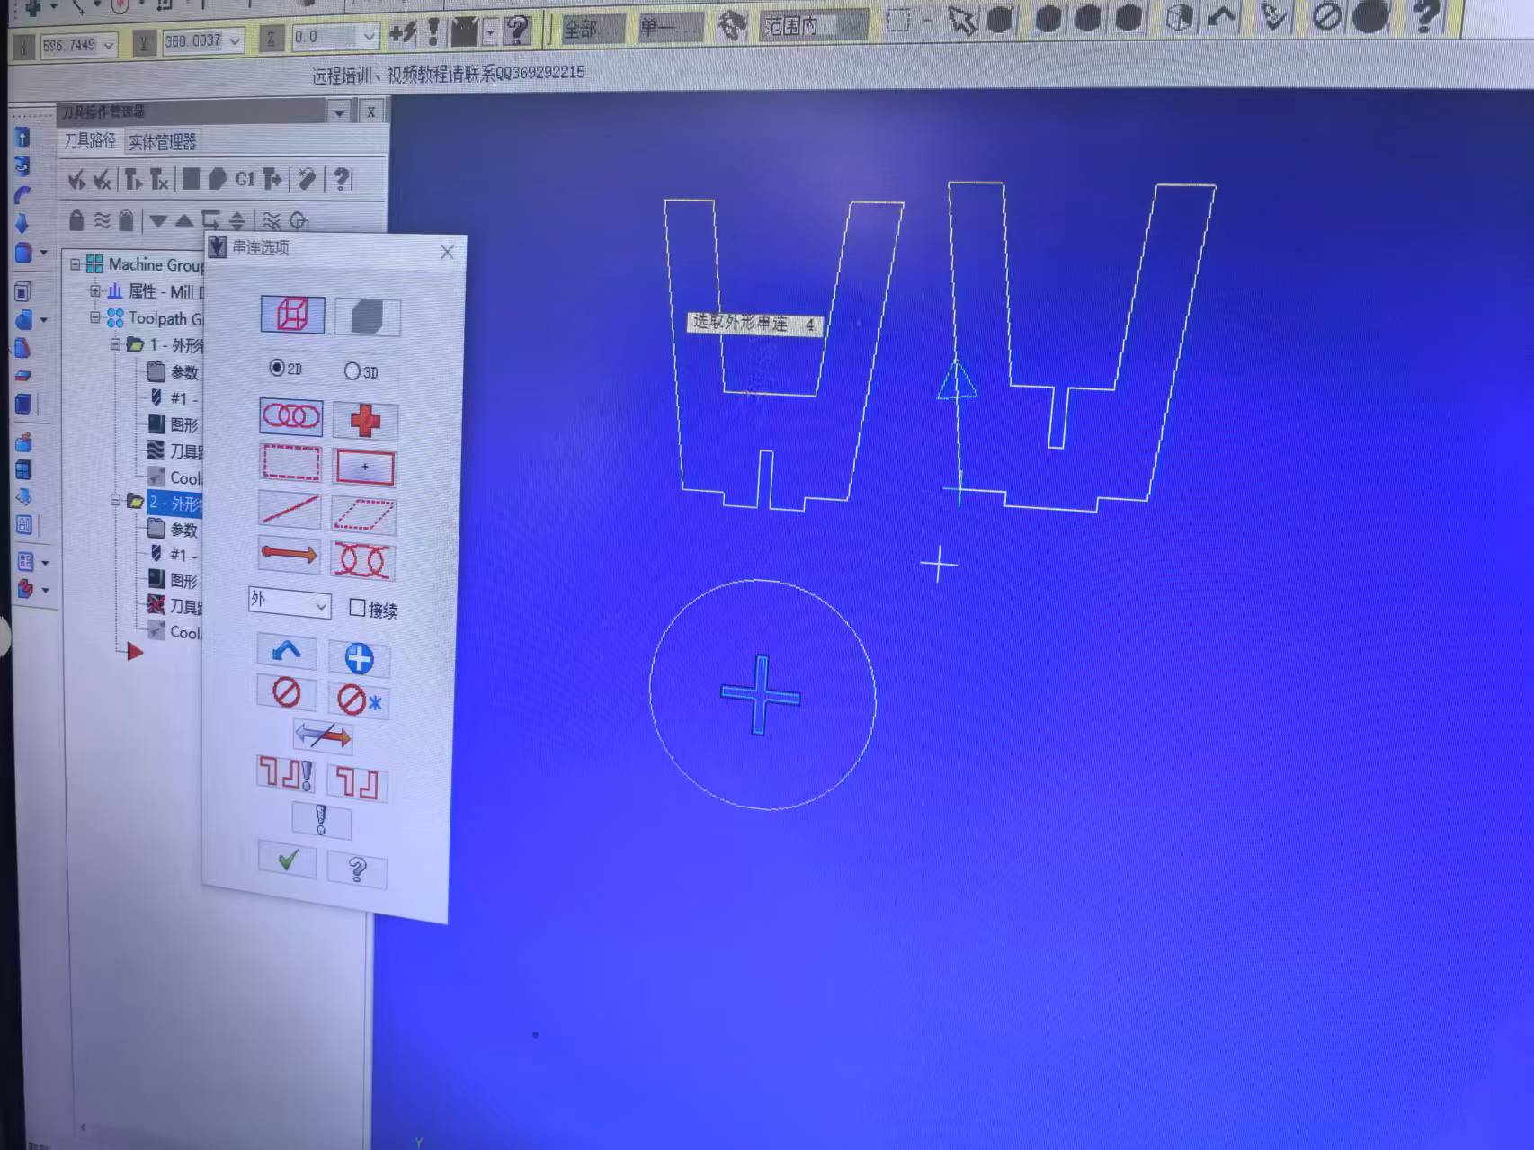Viewport: 1534px width, 1150px height.
Task: Click the standard selection arrow cursor icon
Action: click(x=961, y=22)
